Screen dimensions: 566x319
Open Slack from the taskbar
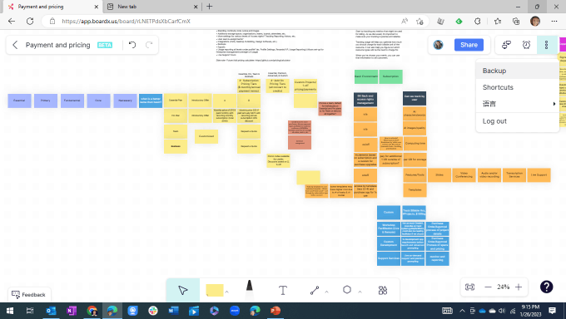click(x=153, y=311)
